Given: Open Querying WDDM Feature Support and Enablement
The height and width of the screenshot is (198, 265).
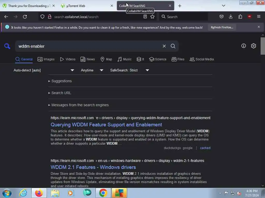Looking at the screenshot, I should pos(106,125).
